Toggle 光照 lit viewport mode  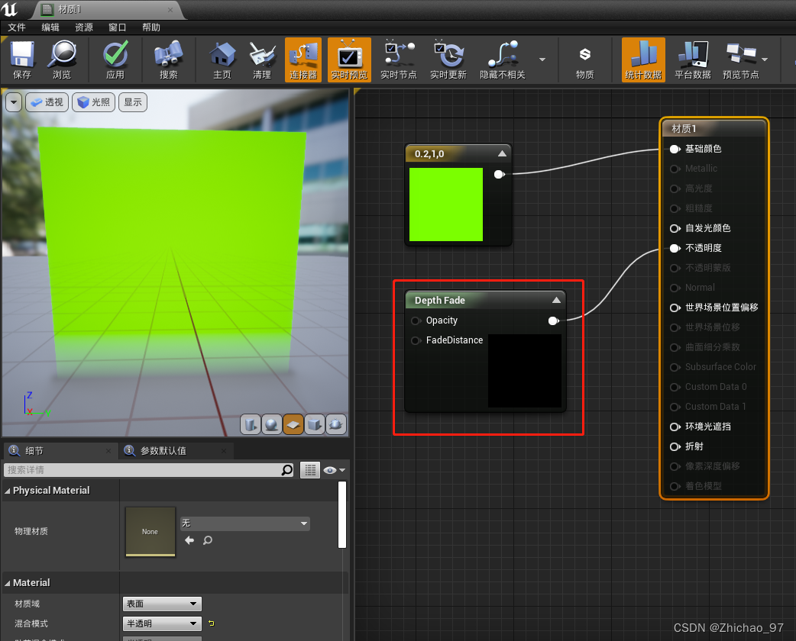[93, 101]
